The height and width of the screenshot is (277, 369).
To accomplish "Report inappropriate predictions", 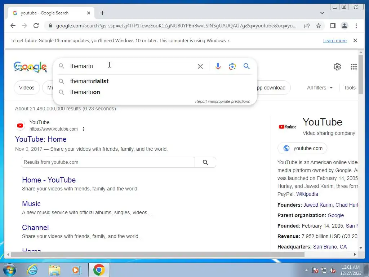I will (222, 101).
